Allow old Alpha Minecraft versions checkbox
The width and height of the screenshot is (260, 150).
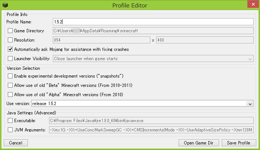click(x=10, y=94)
